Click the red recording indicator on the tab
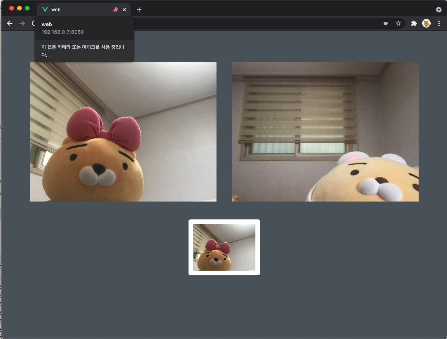The image size is (447, 339). (116, 10)
